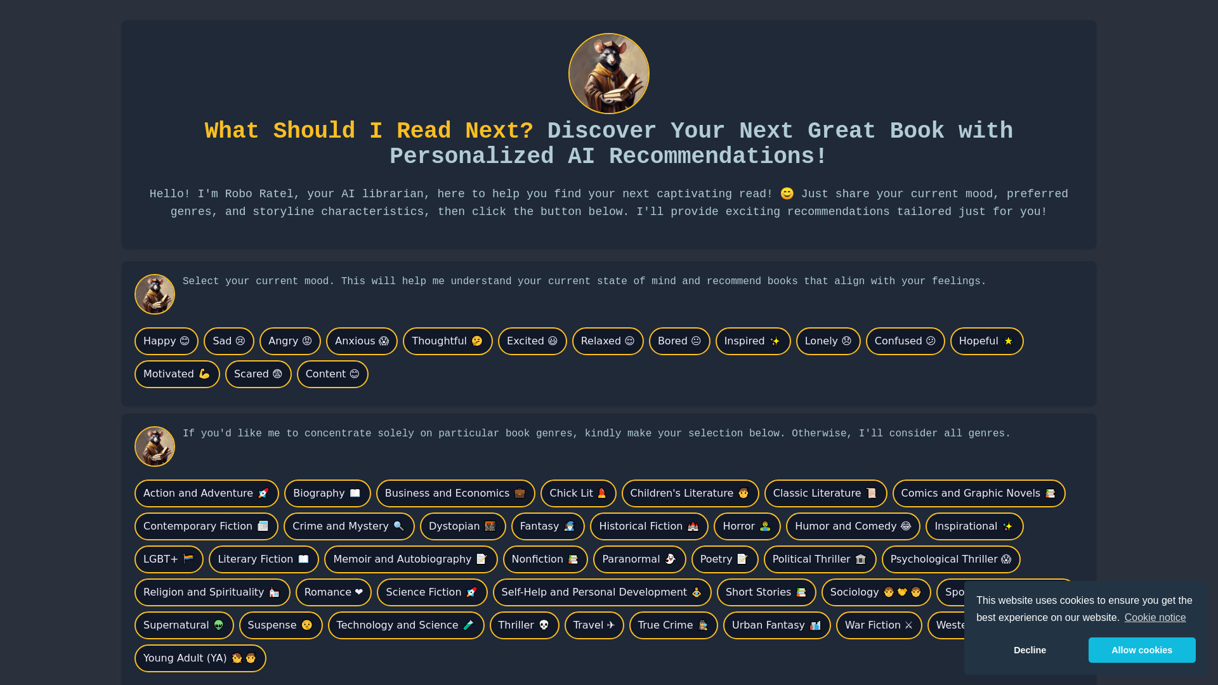Select the Inspired mood icon
The width and height of the screenshot is (1218, 685).
click(x=752, y=341)
